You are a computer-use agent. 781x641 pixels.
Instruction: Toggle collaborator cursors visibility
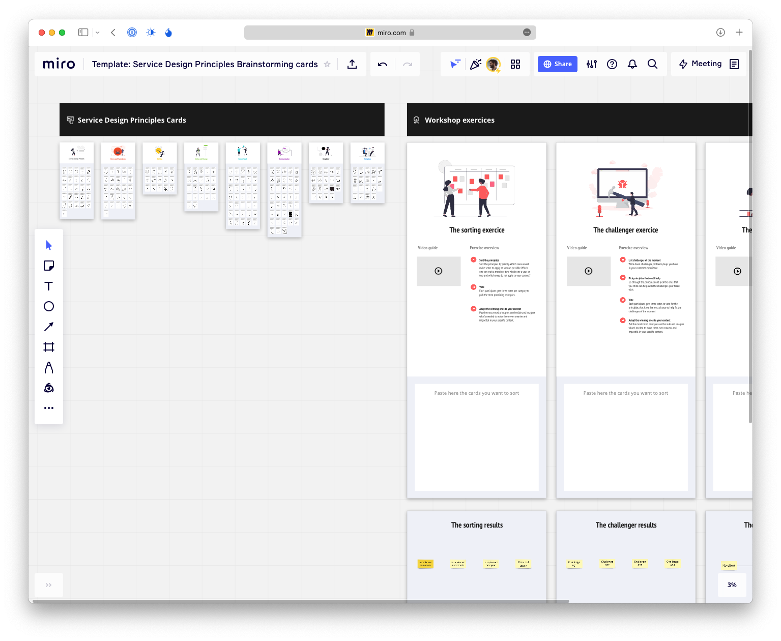(455, 64)
